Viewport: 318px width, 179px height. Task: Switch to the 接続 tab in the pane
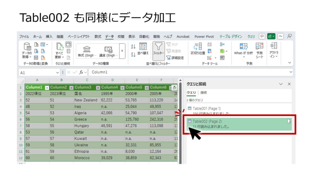click(x=203, y=93)
